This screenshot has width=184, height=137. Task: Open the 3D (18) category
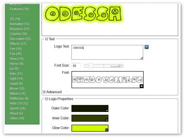tap(15, 19)
